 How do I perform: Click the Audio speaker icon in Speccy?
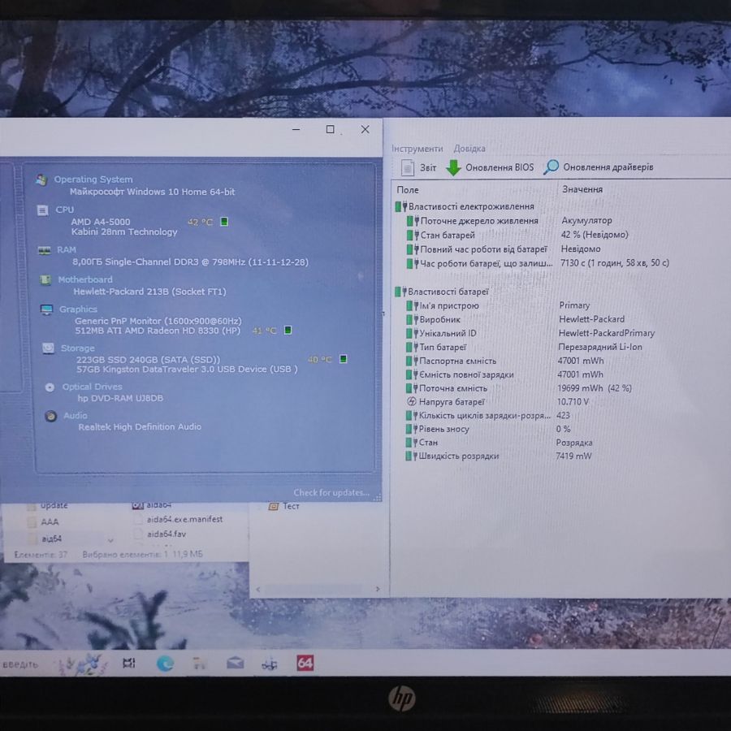[x=51, y=416]
